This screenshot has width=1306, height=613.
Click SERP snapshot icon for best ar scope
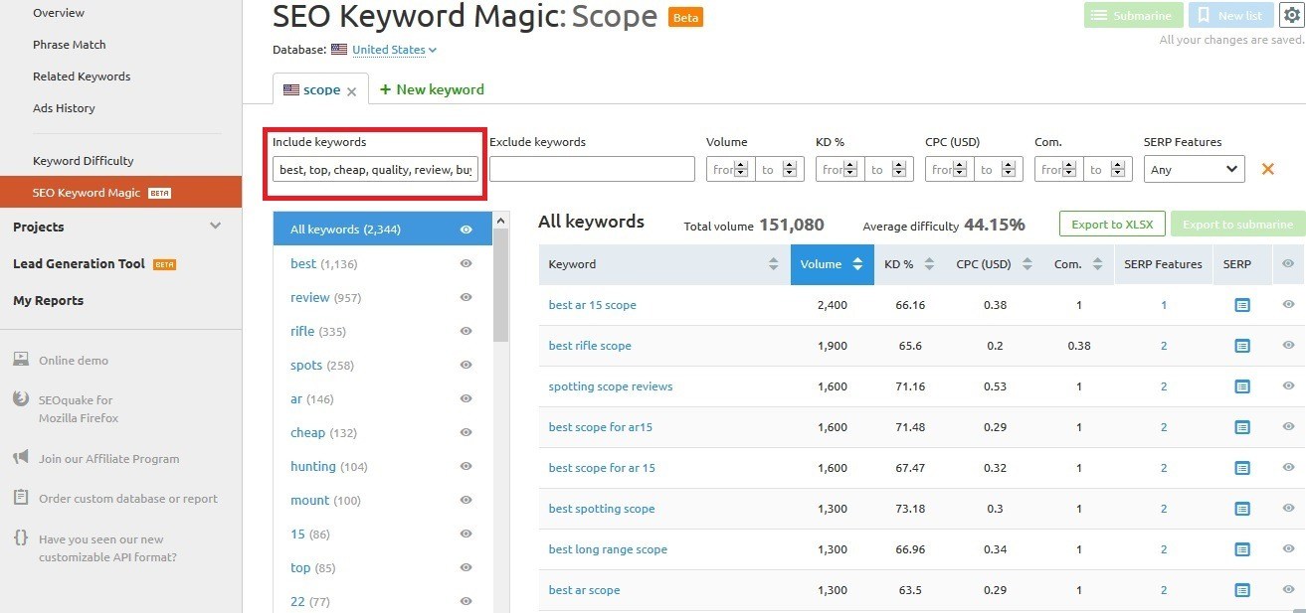click(1242, 590)
